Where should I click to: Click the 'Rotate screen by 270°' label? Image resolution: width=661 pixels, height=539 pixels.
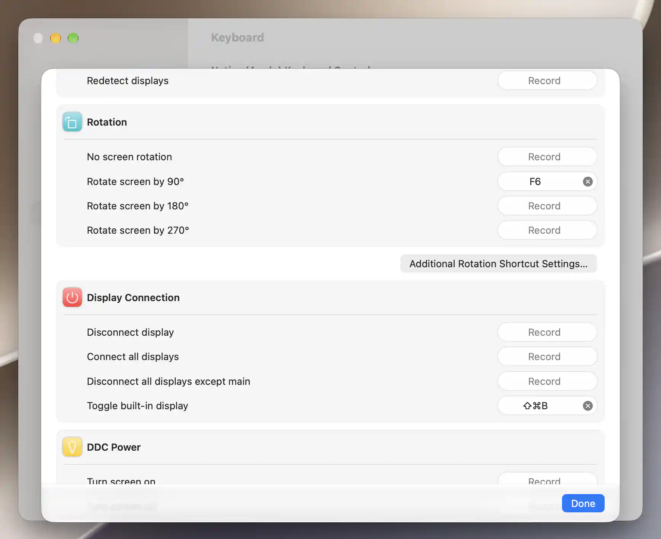click(138, 230)
